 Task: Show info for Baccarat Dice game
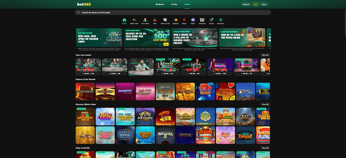click(x=93, y=123)
